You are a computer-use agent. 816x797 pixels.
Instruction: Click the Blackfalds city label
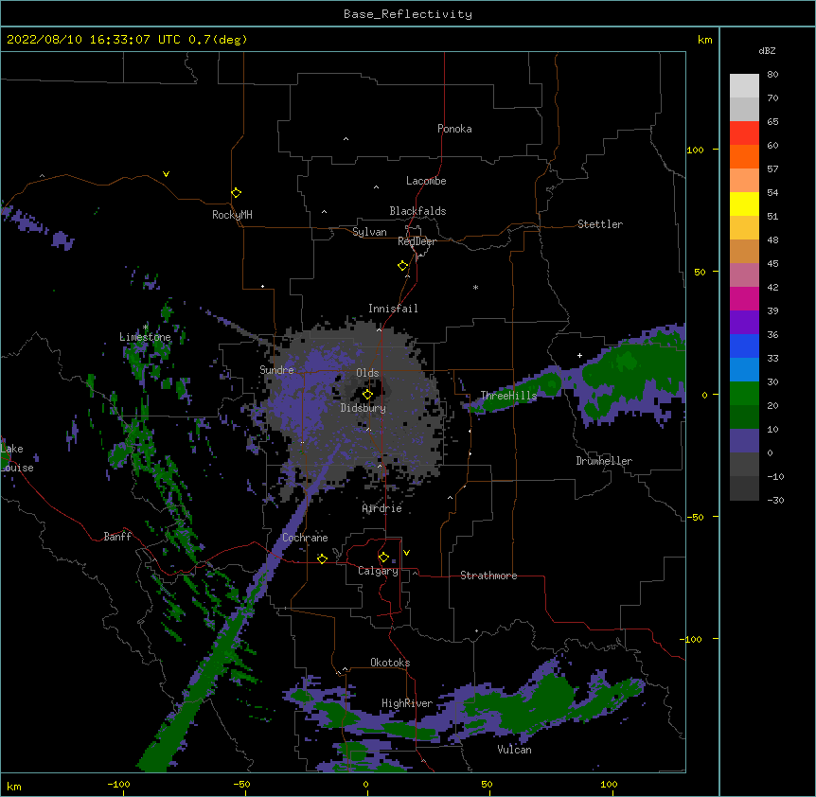[x=417, y=211]
